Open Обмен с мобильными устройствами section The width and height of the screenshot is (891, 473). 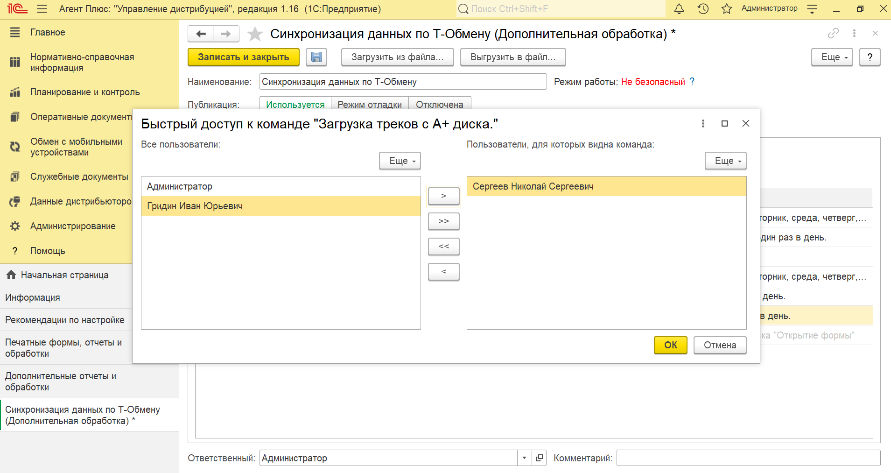(76, 147)
